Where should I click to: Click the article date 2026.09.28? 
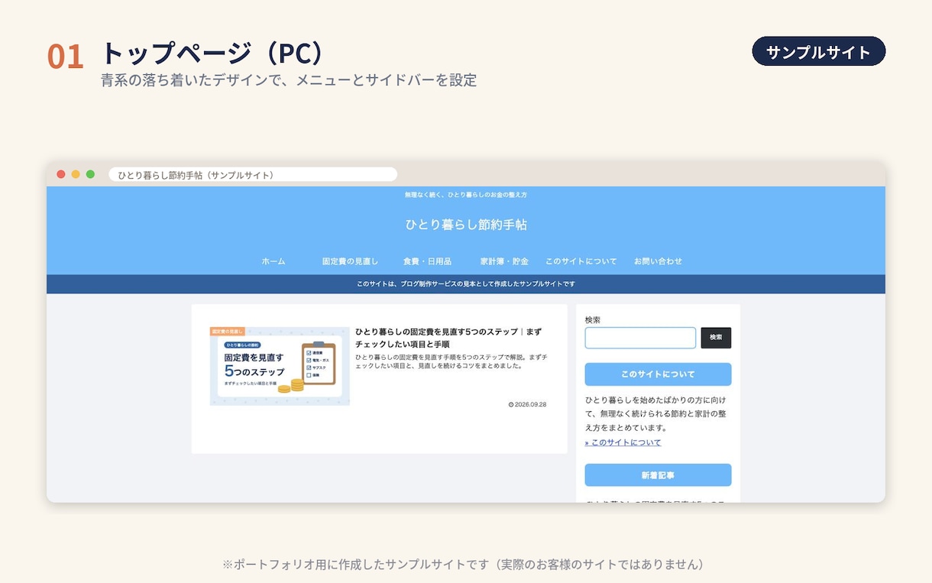coord(531,405)
